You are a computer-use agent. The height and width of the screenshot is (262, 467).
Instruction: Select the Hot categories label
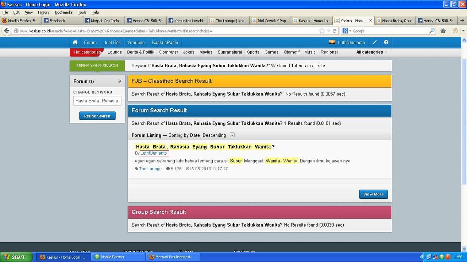(87, 52)
